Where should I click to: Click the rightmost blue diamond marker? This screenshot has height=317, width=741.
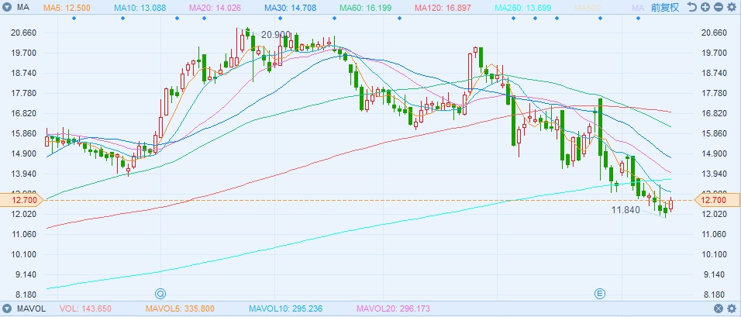[638, 19]
